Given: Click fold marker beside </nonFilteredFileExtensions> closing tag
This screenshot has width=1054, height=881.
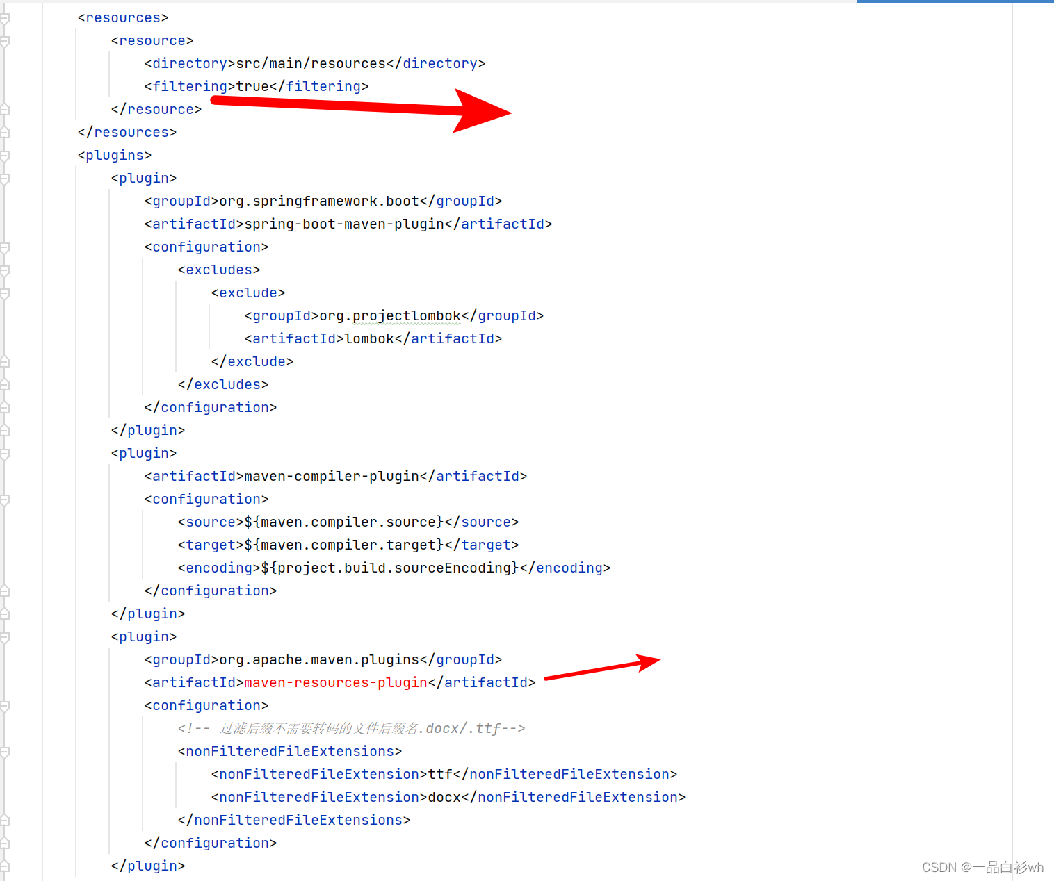Looking at the screenshot, I should point(4,821).
